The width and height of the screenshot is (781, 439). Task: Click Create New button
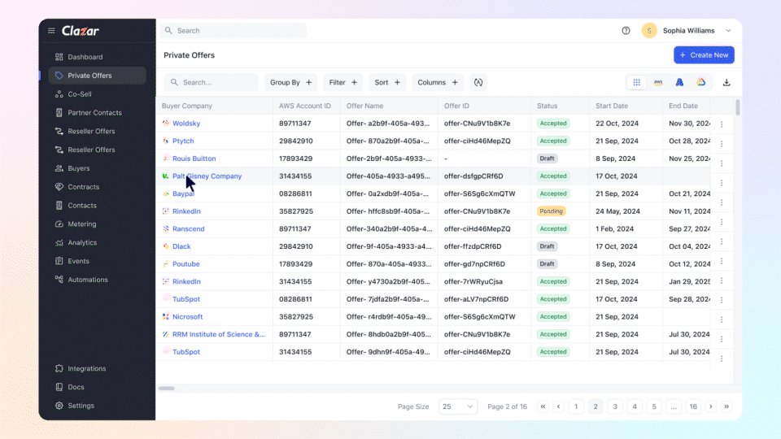tap(704, 55)
